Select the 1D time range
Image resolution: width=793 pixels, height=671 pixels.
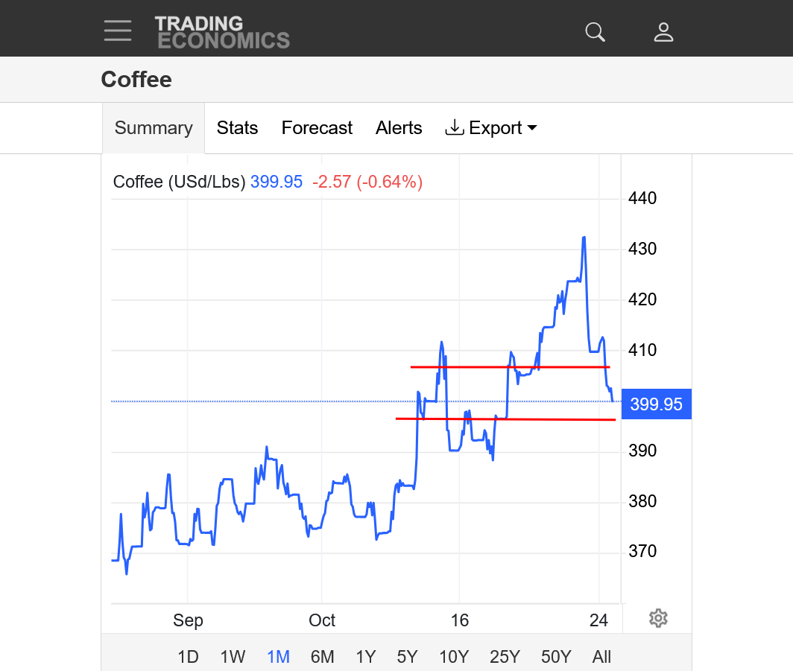tap(188, 657)
